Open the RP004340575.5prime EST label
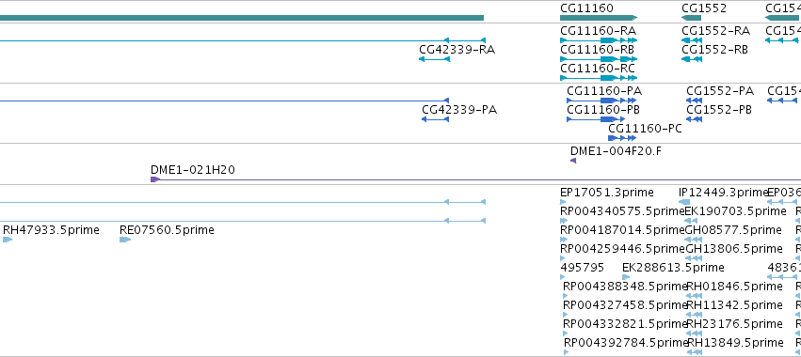This screenshot has width=801, height=357. click(622, 211)
